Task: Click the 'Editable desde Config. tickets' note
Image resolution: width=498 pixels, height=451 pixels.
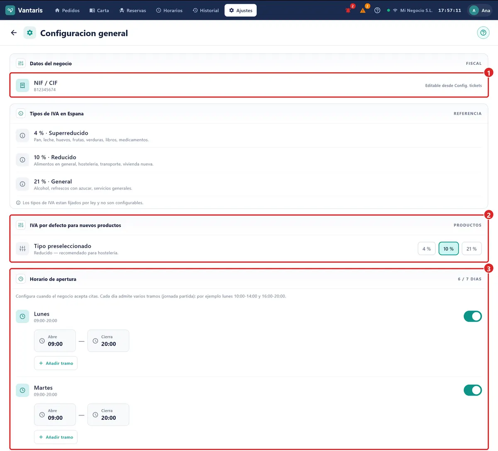Action: point(454,86)
